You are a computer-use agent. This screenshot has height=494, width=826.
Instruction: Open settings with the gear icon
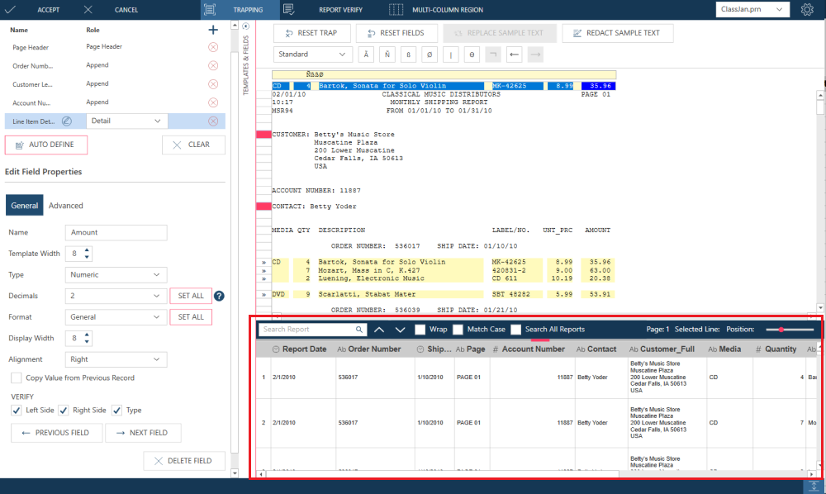click(x=807, y=10)
